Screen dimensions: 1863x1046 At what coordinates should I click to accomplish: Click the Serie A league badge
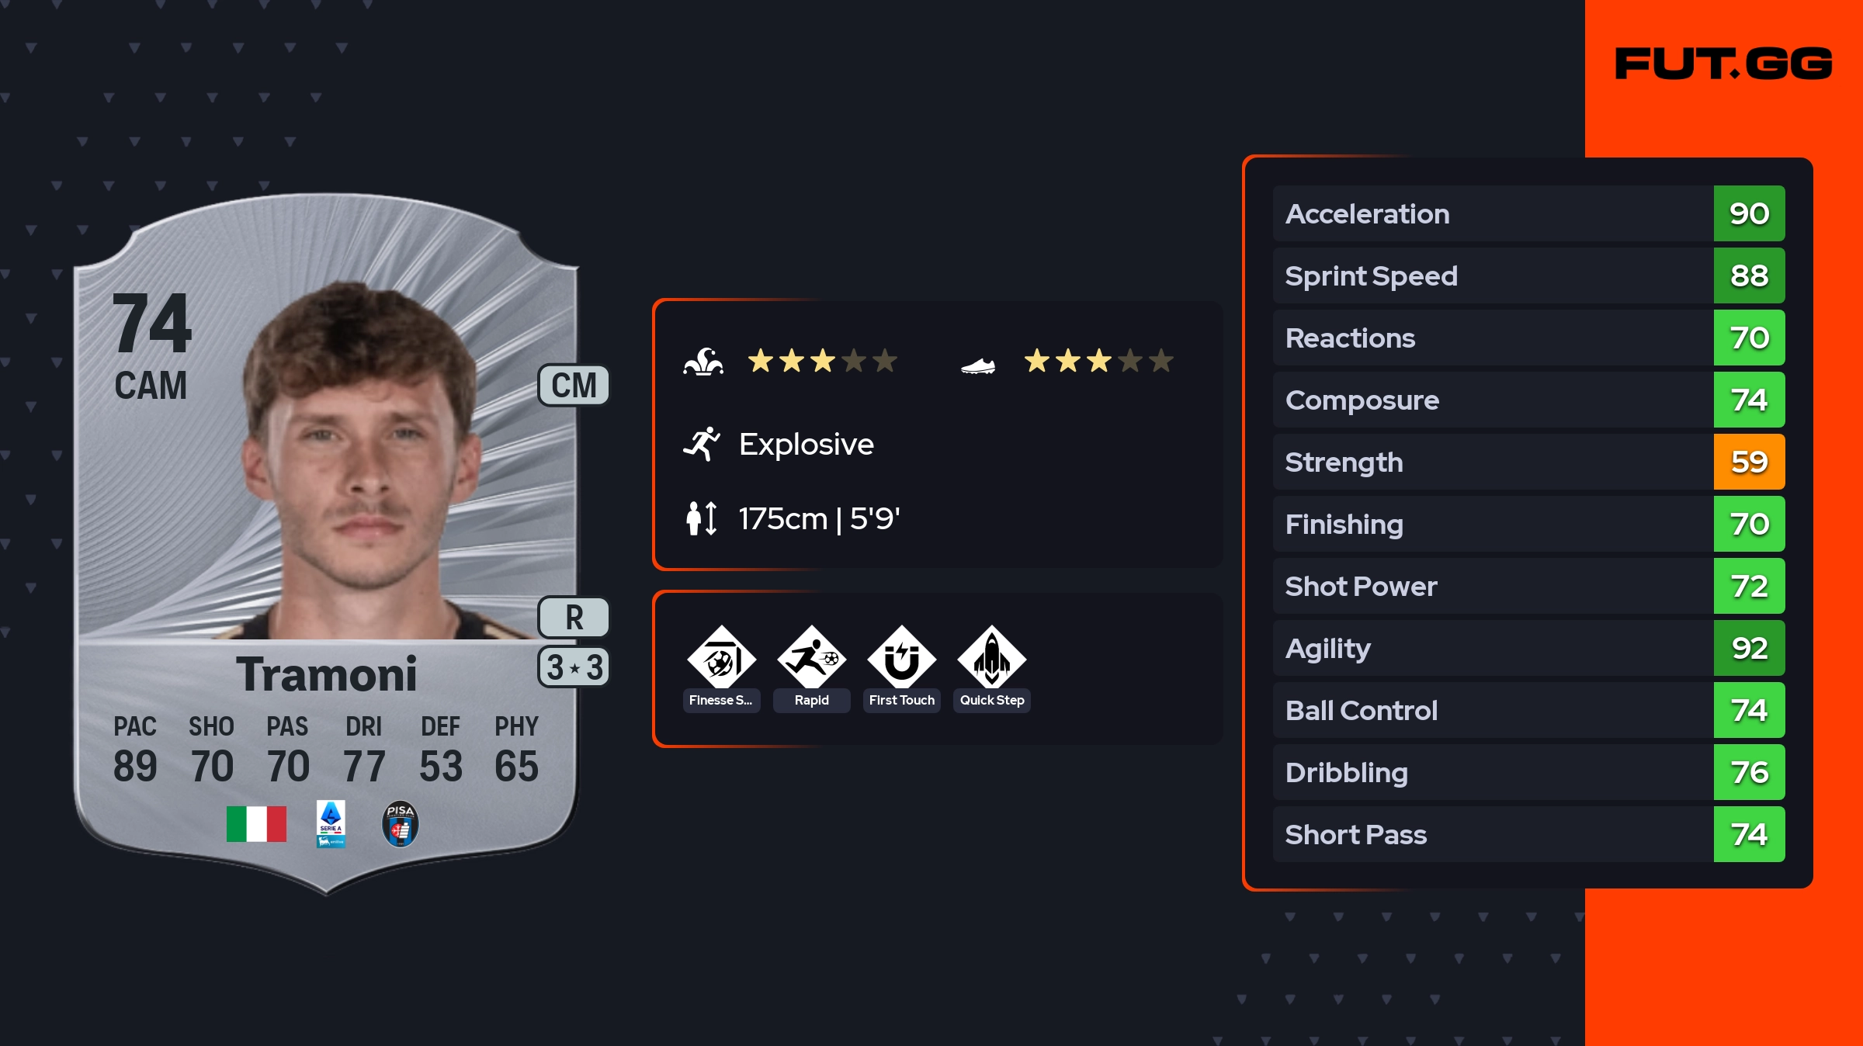(x=331, y=824)
